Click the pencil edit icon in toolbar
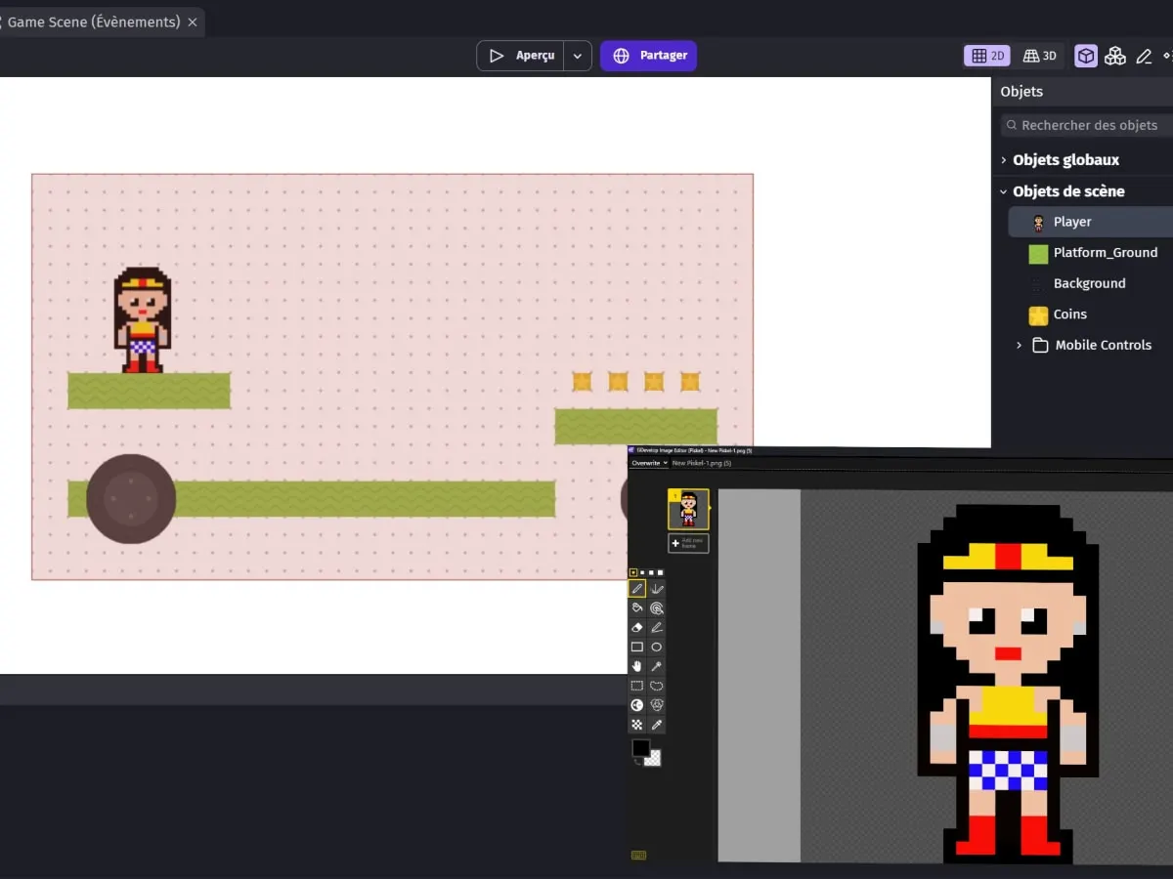This screenshot has width=1173, height=879. [x=1144, y=56]
